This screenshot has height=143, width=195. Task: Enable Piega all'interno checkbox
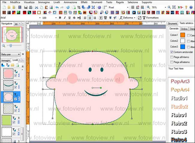171,57
